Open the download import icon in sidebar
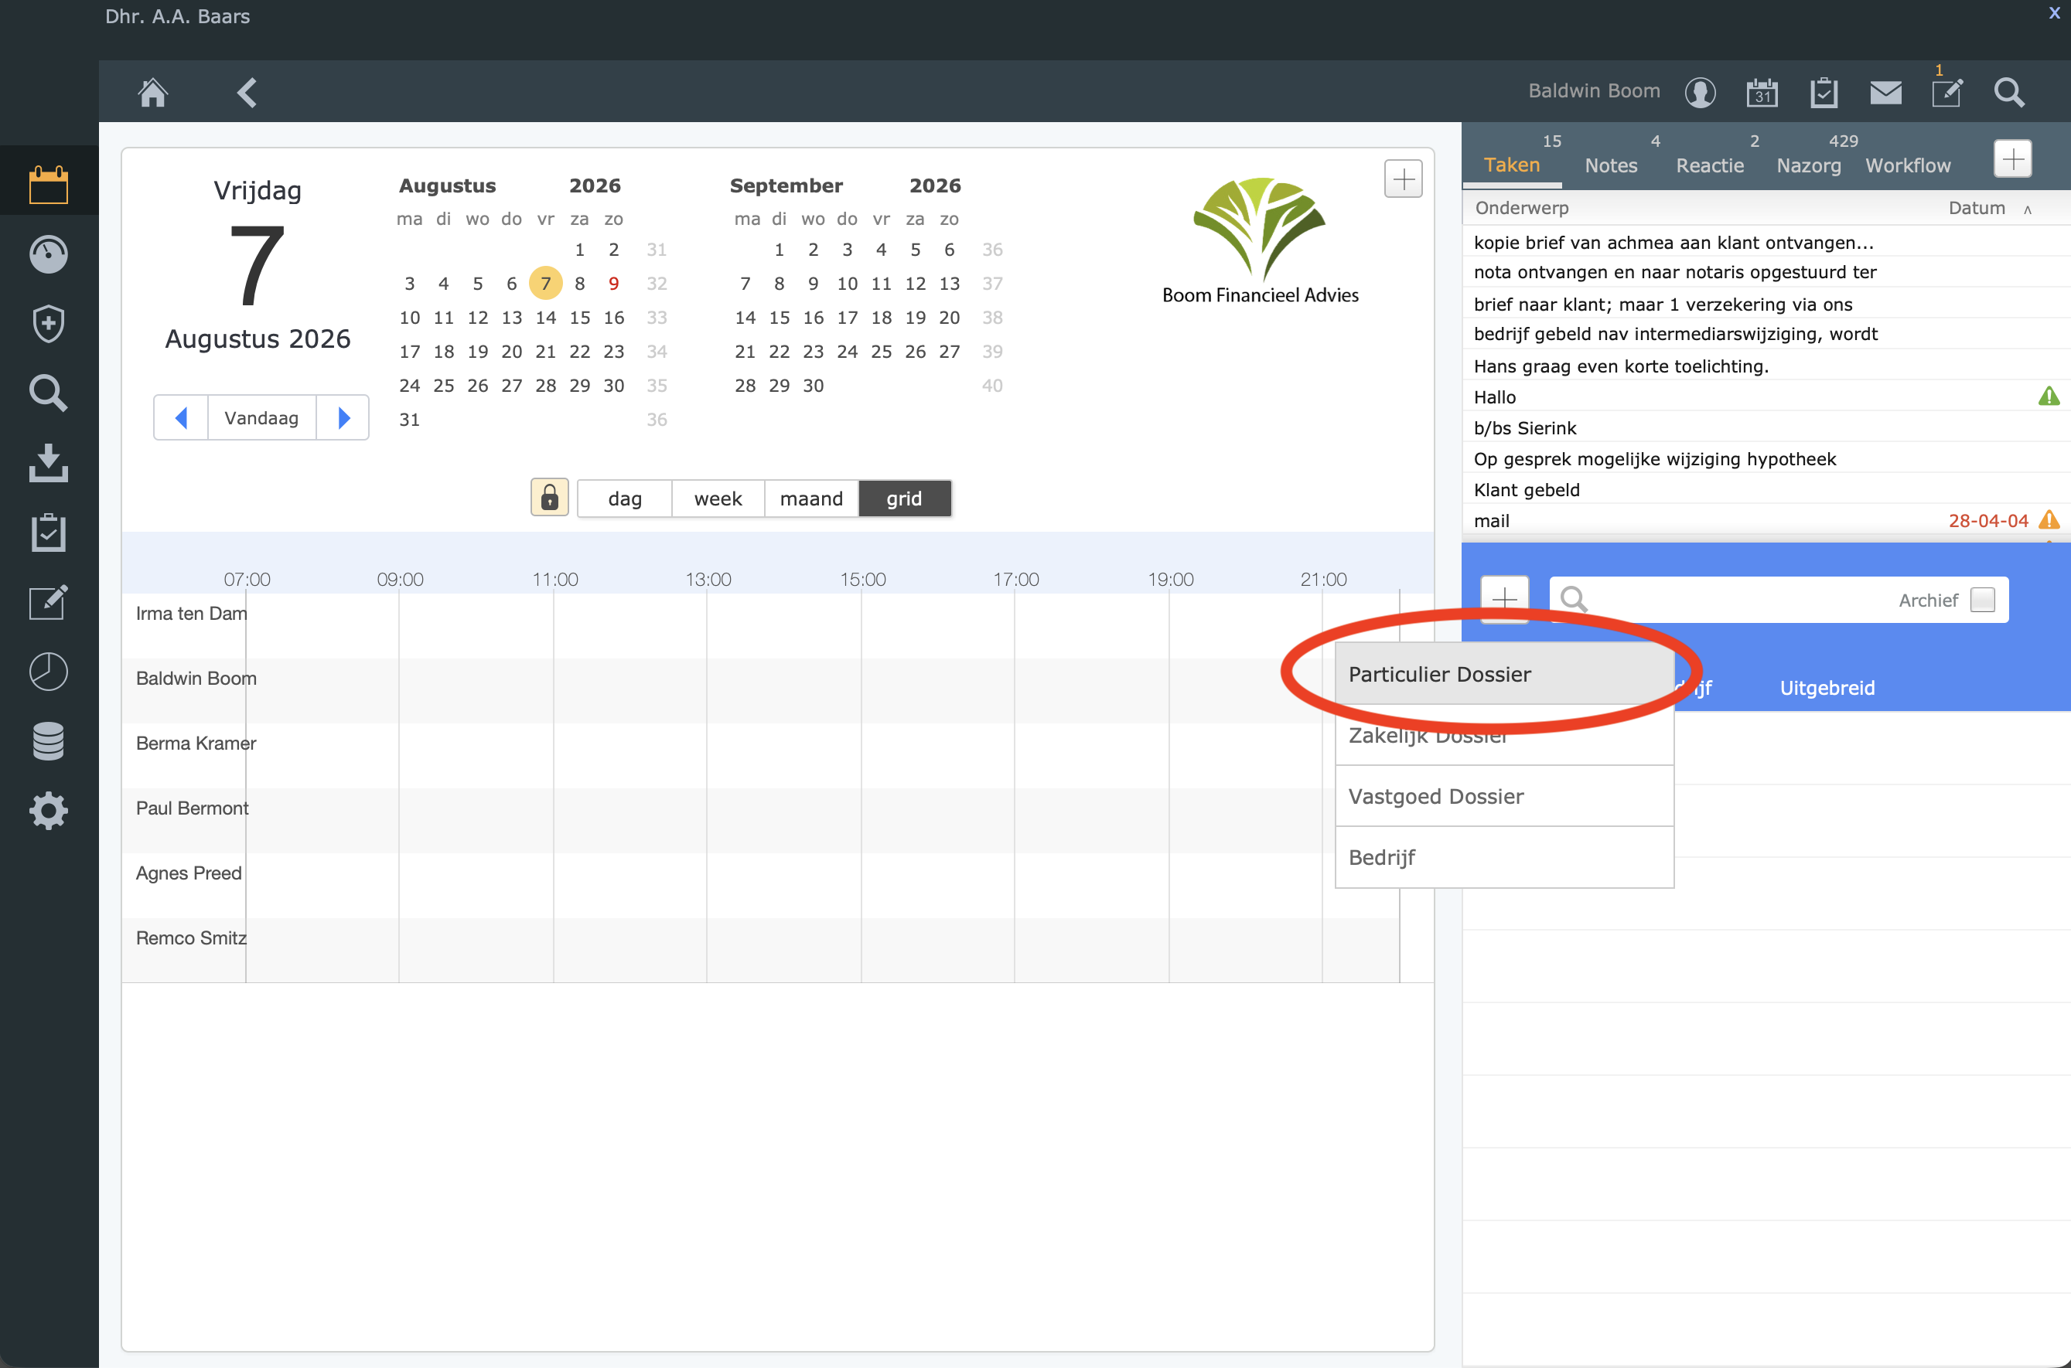This screenshot has height=1368, width=2071. click(x=49, y=463)
